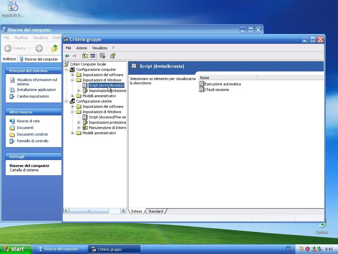Click the Up folder icon in Risorse del computer
Image resolution: width=338 pixels, height=254 pixels.
(55, 48)
